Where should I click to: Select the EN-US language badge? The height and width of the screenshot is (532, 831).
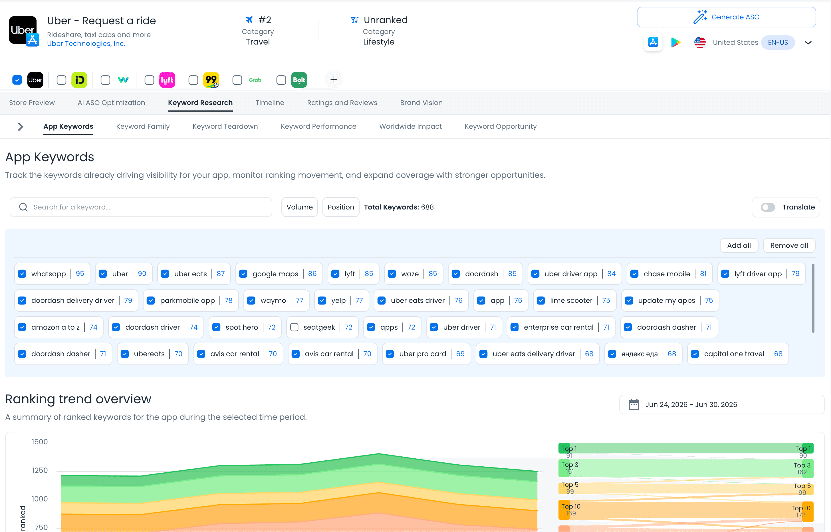778,43
